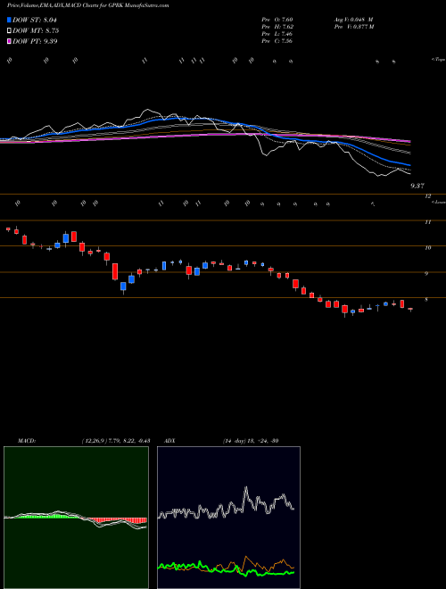The image size is (446, 589).
Task: Click the price axis label 11
Action: click(427, 222)
